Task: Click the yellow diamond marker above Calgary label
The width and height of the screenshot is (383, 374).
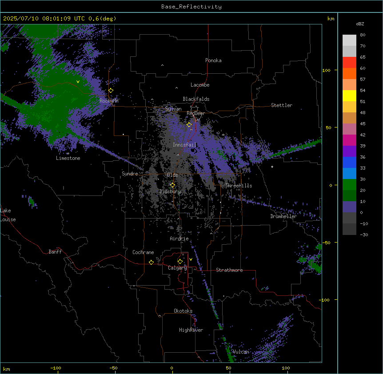Action: [180, 262]
